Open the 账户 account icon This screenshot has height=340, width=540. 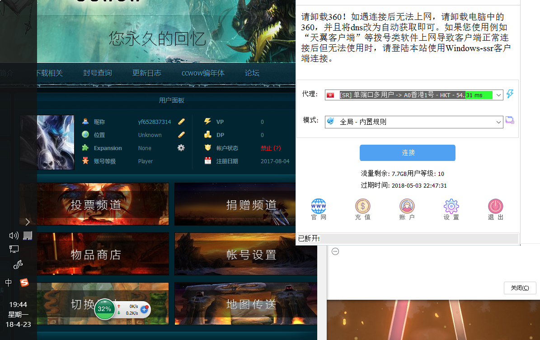click(x=407, y=206)
